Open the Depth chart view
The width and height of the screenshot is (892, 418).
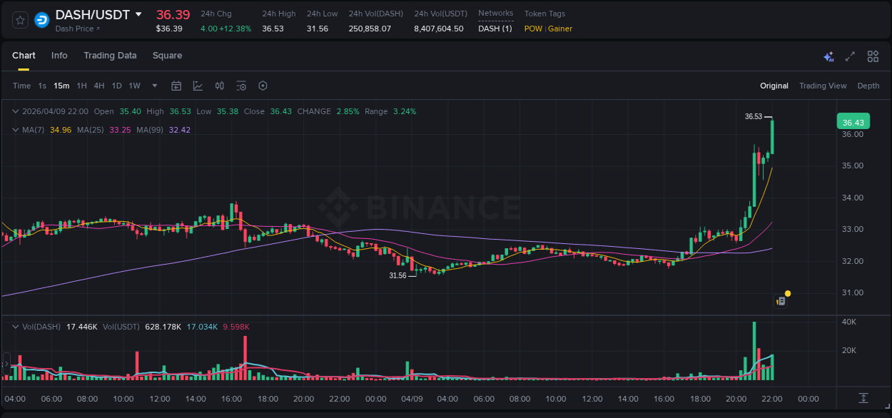(868, 86)
